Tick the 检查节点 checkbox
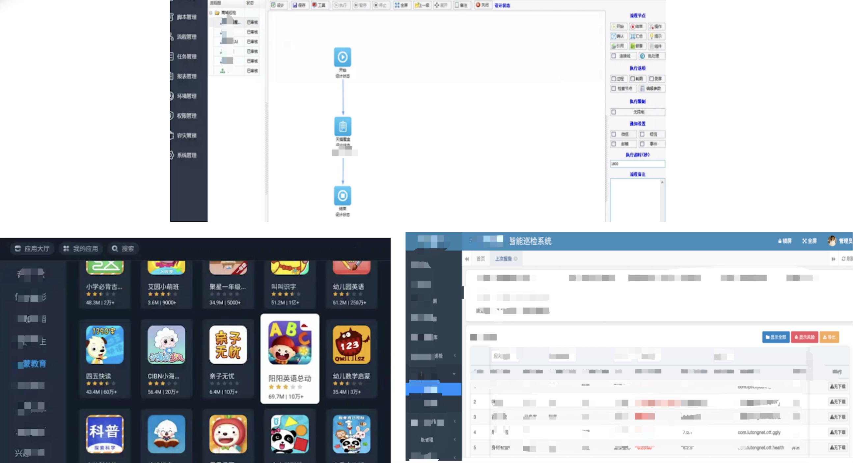 614,89
